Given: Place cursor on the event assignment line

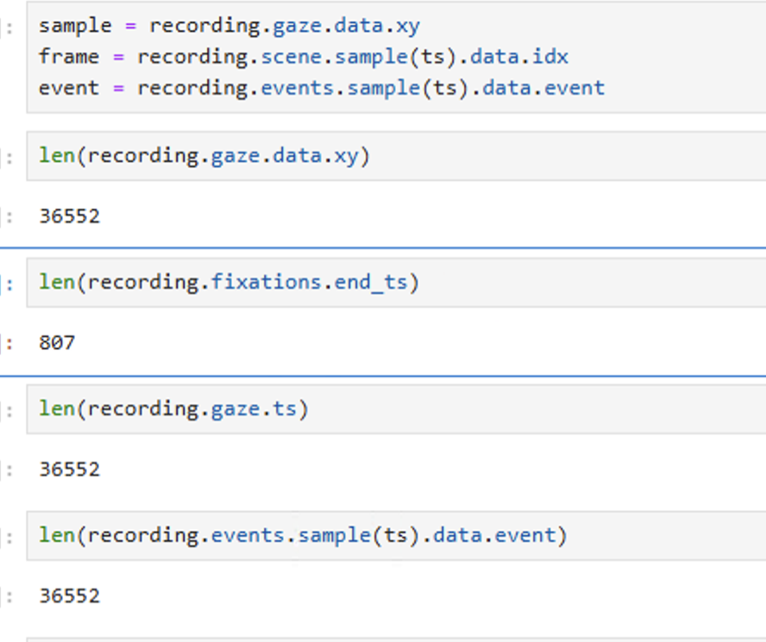Looking at the screenshot, I should point(321,88).
